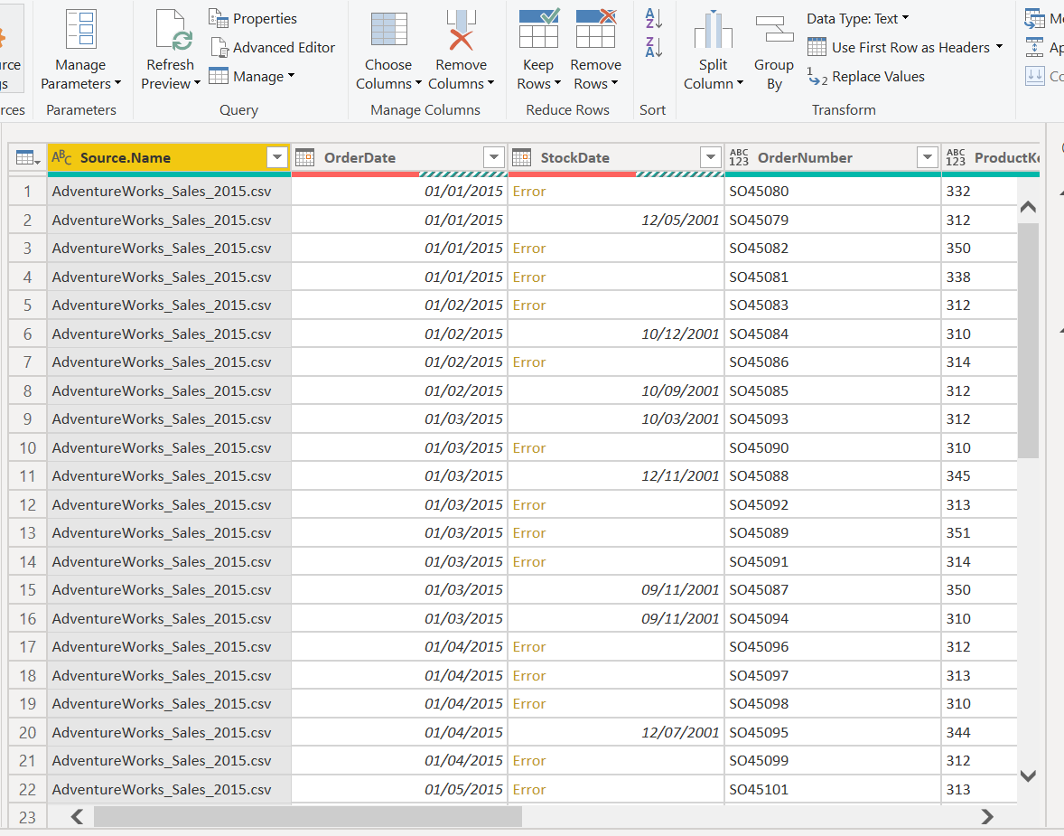
Task: Click the Choose Columns icon
Action: [x=388, y=29]
